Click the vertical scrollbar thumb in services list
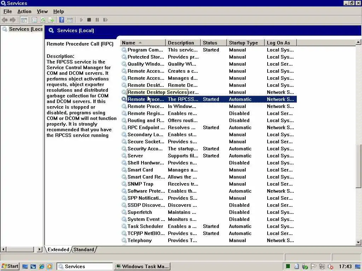This screenshot has width=362, height=271. coord(358,167)
